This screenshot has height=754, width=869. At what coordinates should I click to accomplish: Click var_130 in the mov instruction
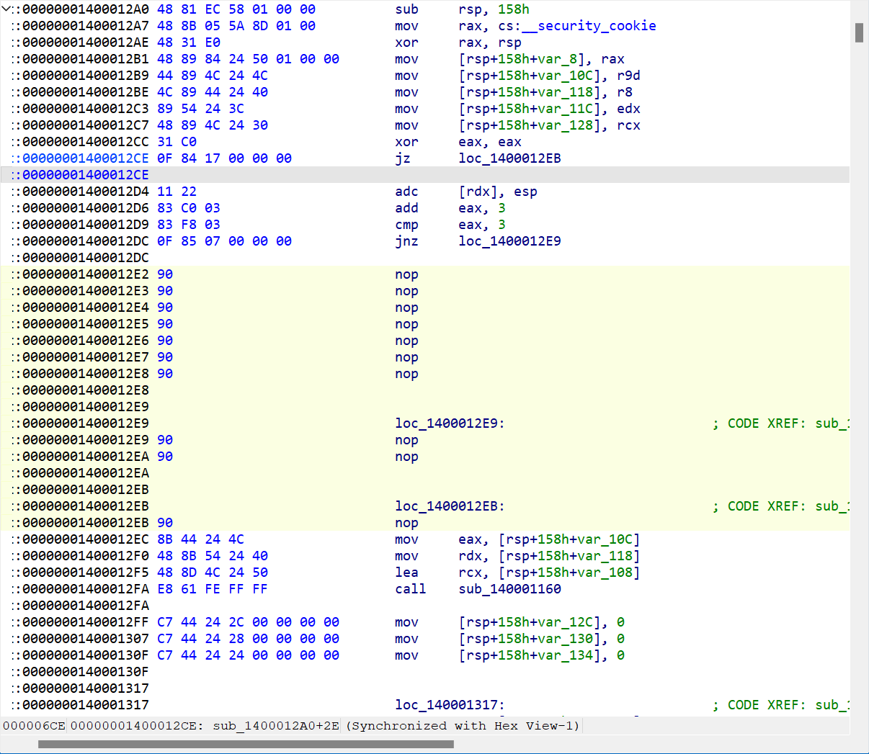point(566,639)
